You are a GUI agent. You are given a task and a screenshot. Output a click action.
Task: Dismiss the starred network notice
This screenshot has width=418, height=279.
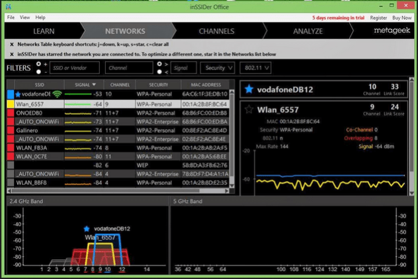[12, 54]
